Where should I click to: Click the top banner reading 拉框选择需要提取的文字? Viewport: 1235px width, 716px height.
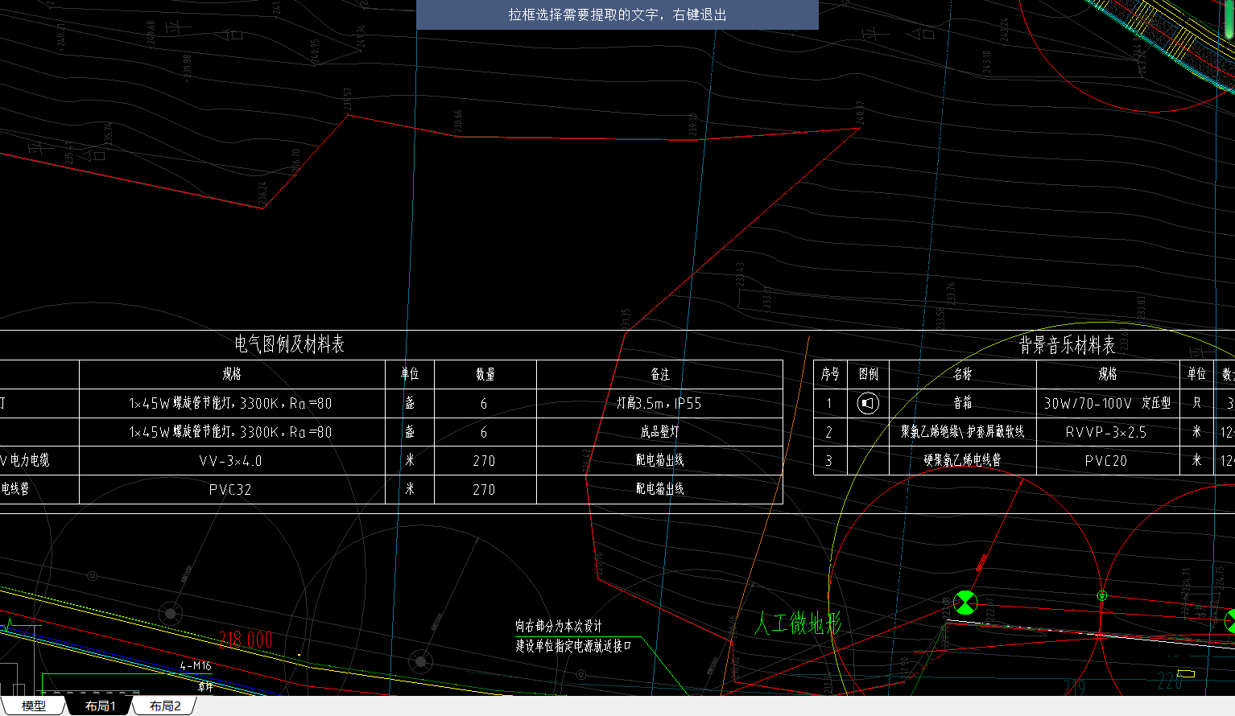coord(617,14)
